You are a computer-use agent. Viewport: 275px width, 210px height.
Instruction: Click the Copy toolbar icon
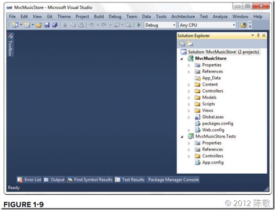pyautogui.click(x=73, y=25)
